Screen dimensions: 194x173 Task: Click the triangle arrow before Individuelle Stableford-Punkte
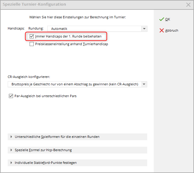pos(11,163)
